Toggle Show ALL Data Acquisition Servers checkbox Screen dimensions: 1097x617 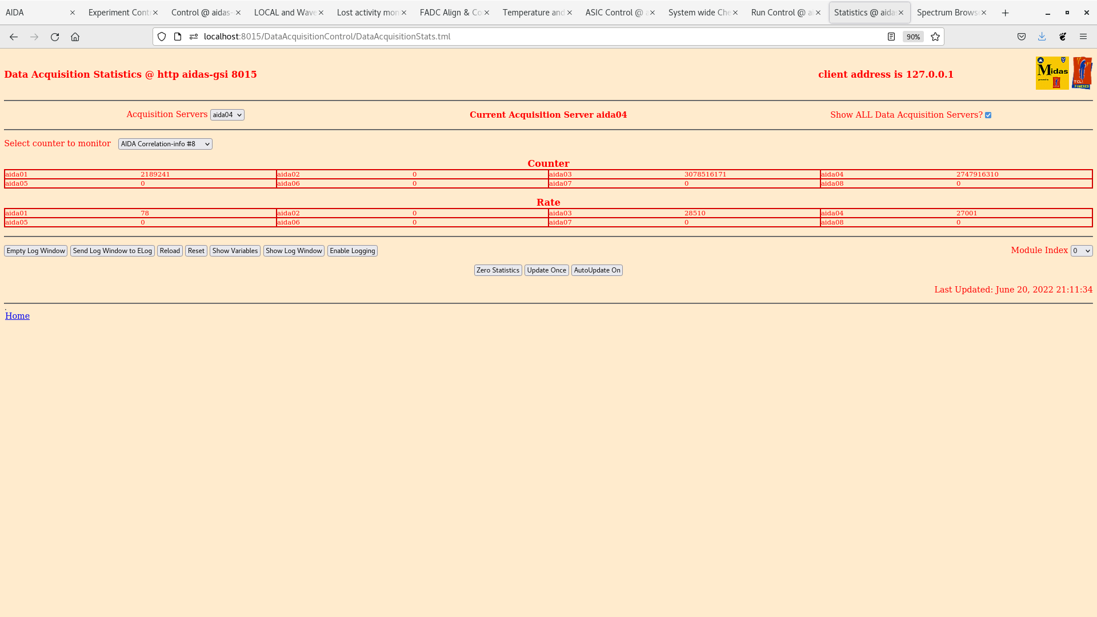click(x=988, y=115)
